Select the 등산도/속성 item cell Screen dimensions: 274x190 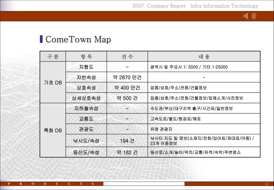pos(86,152)
